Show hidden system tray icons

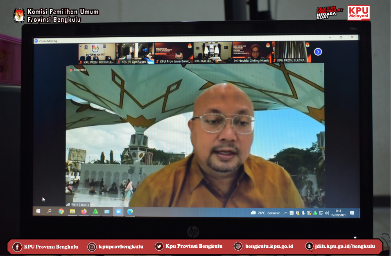pyautogui.click(x=286, y=213)
